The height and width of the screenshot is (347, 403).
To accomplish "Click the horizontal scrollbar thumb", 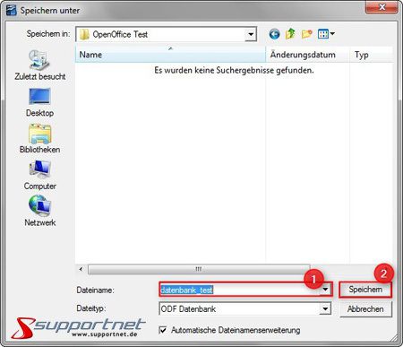I will (199, 269).
